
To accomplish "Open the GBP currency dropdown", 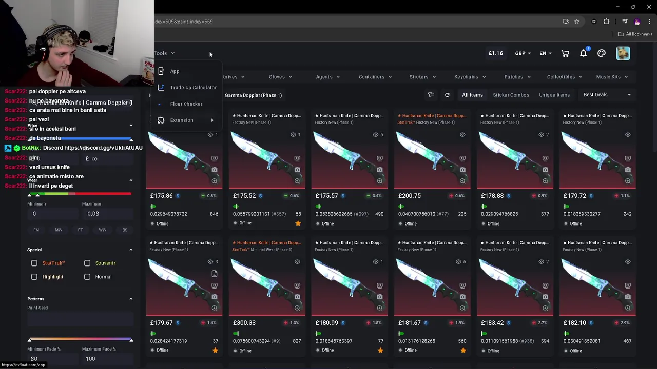I will 523,53.
